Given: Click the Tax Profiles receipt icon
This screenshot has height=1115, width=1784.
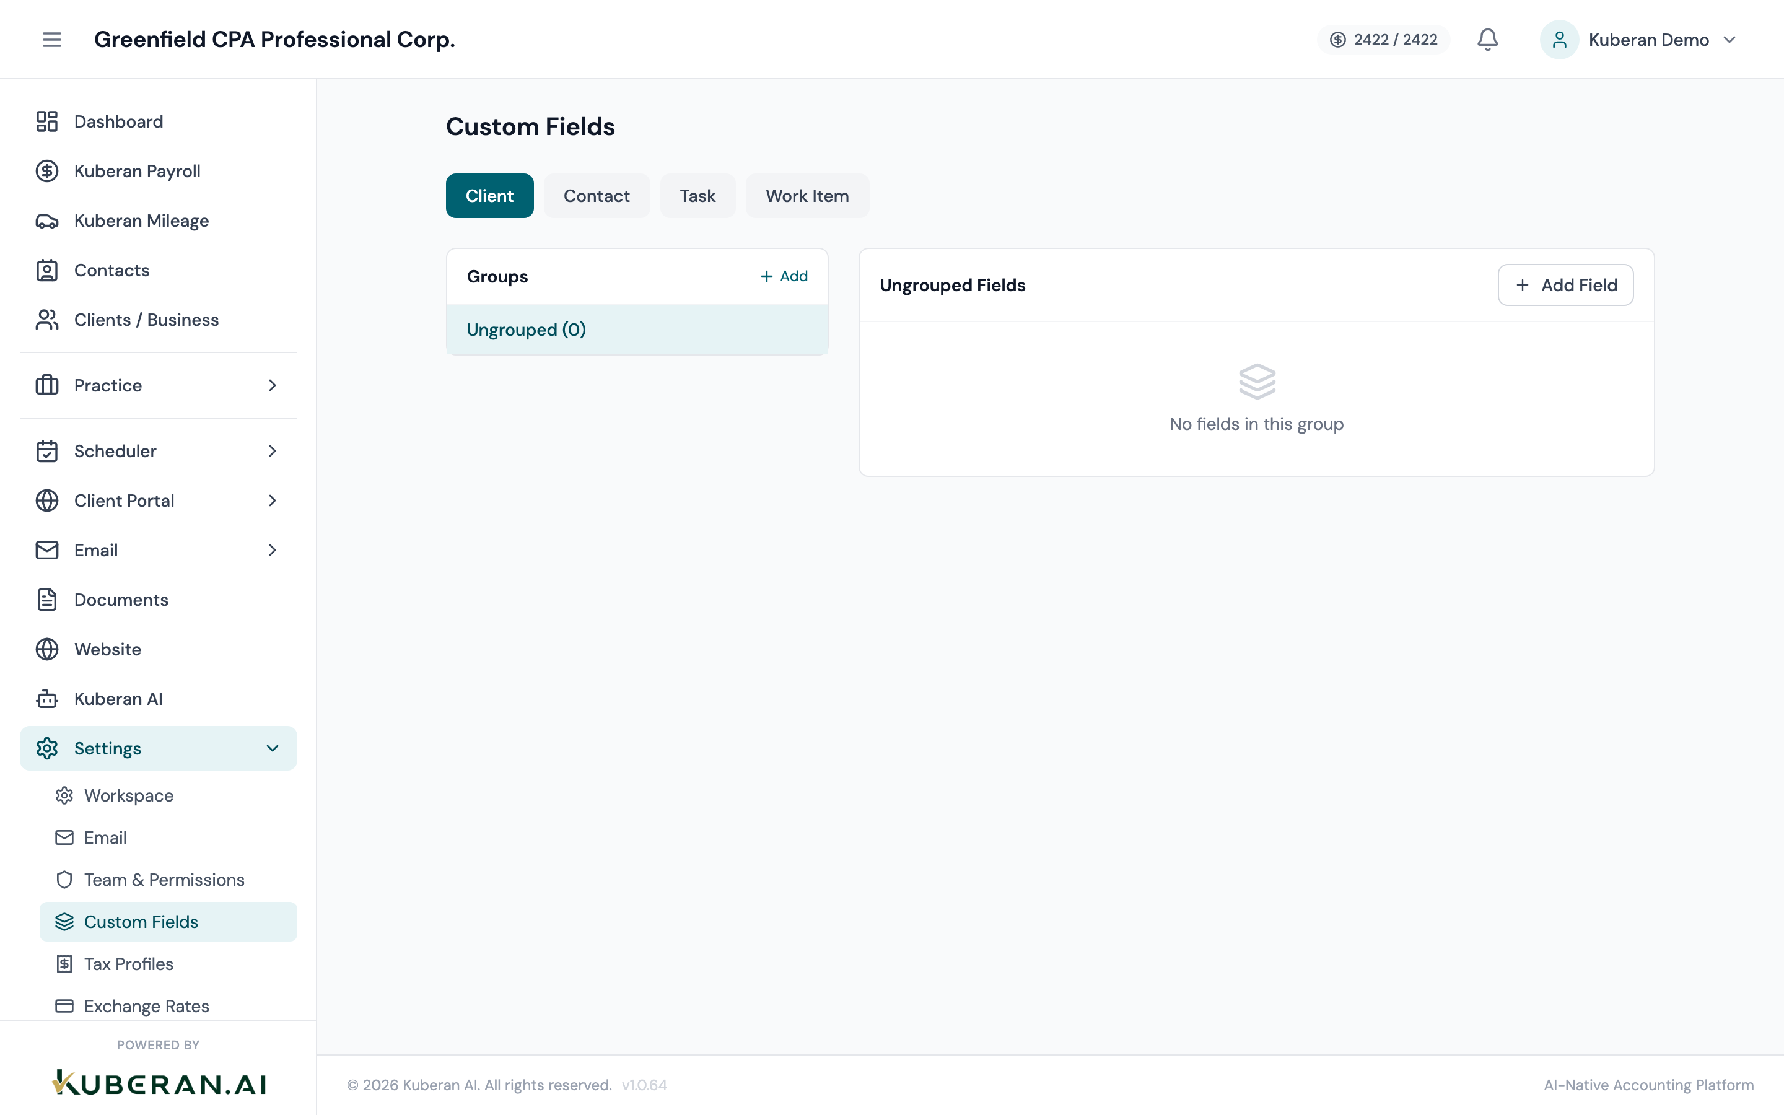Looking at the screenshot, I should [x=64, y=964].
